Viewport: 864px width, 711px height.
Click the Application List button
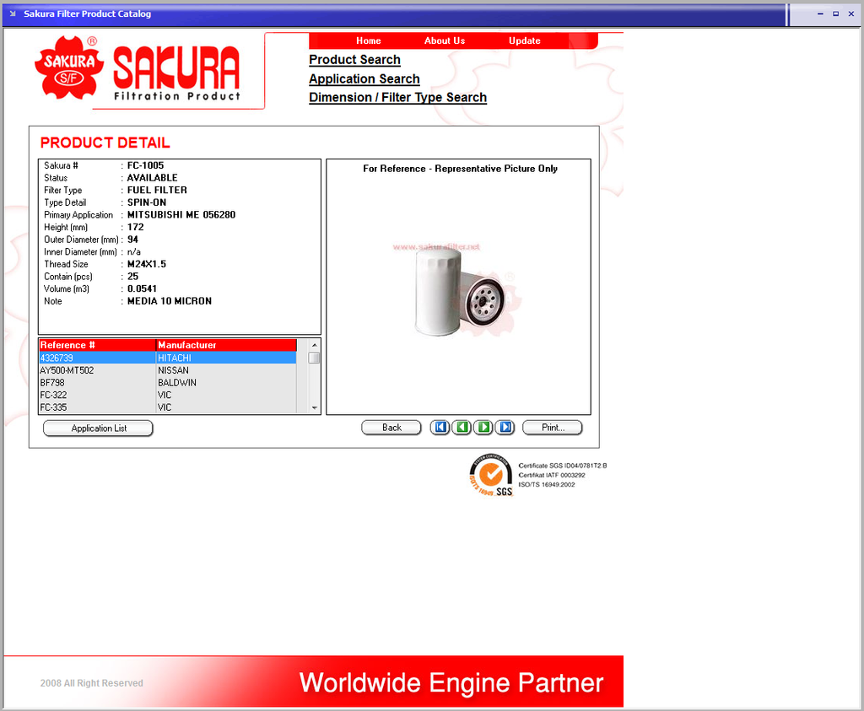click(x=98, y=428)
